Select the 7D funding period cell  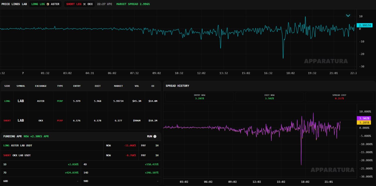point(41,173)
